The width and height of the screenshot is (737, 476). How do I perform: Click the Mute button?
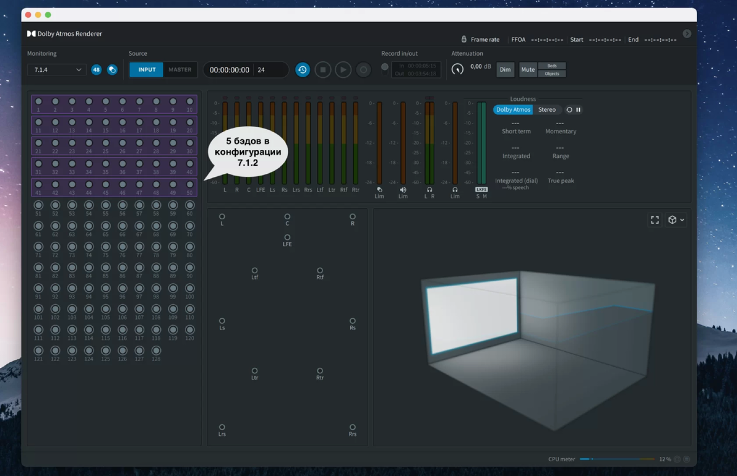coord(528,70)
